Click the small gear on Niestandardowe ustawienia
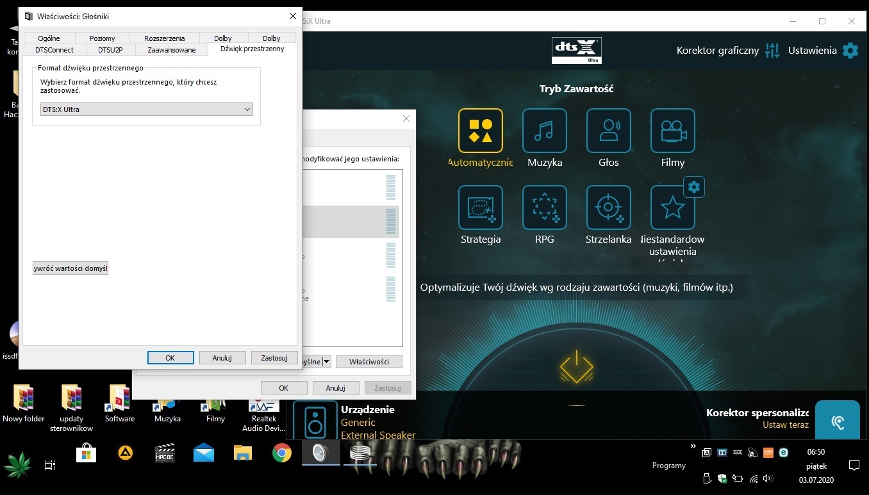The height and width of the screenshot is (495, 869). point(693,187)
